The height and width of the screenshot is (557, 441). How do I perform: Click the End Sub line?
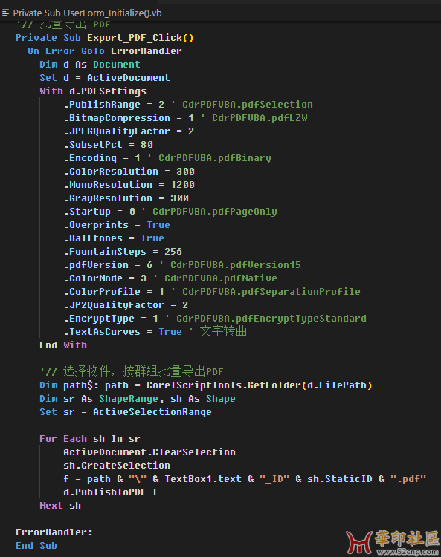click(36, 546)
